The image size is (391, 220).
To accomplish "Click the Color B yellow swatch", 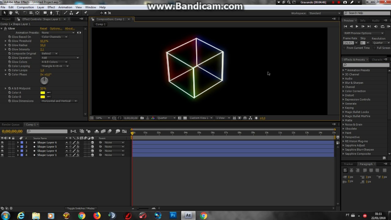I will [x=42, y=97].
